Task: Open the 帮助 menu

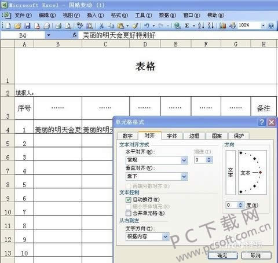Action: pyautogui.click(x=215, y=15)
